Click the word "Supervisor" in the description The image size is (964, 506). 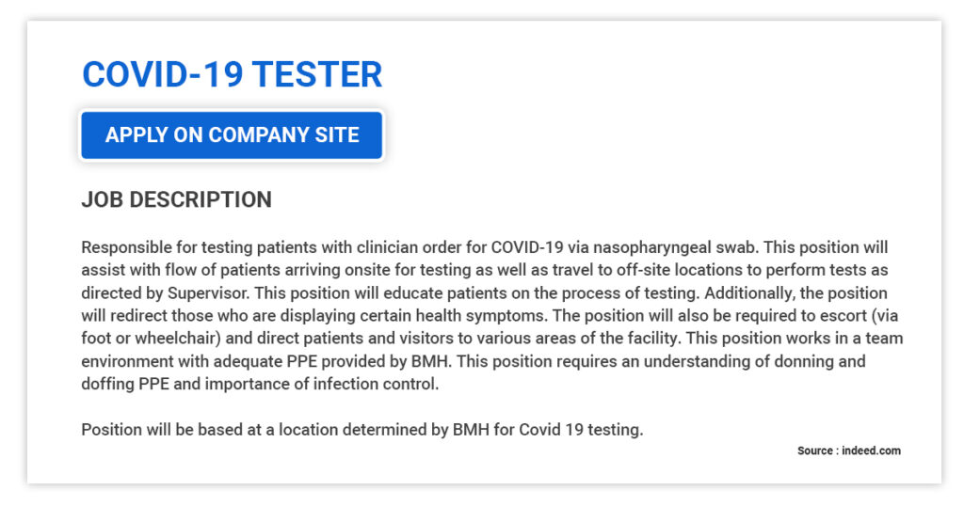click(209, 293)
